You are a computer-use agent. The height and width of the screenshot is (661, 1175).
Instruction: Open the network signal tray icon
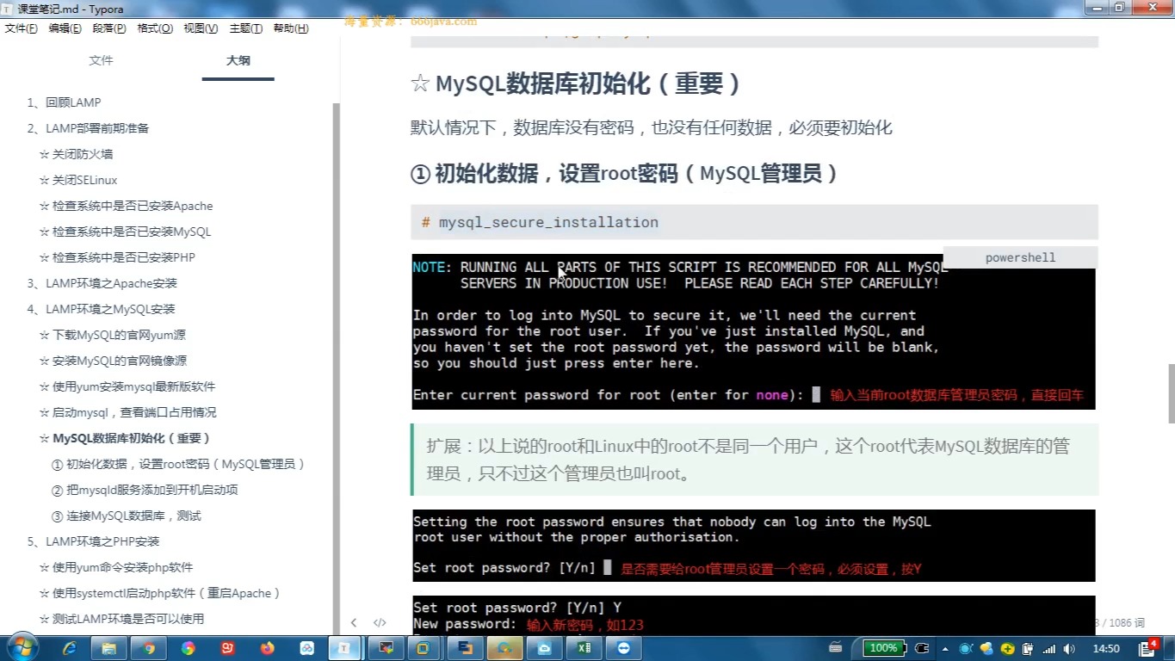coord(1048,648)
